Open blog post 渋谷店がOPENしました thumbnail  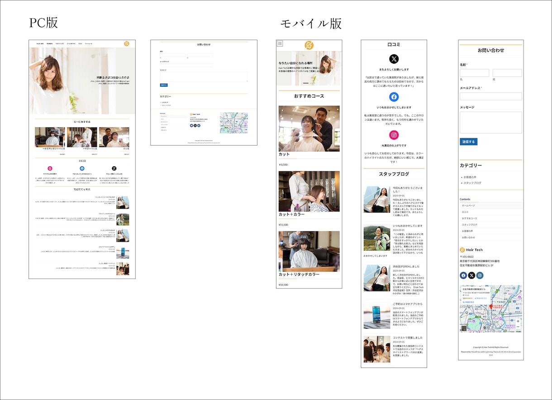click(377, 278)
